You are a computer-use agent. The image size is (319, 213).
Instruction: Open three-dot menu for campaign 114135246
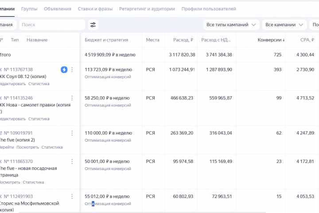(72, 98)
